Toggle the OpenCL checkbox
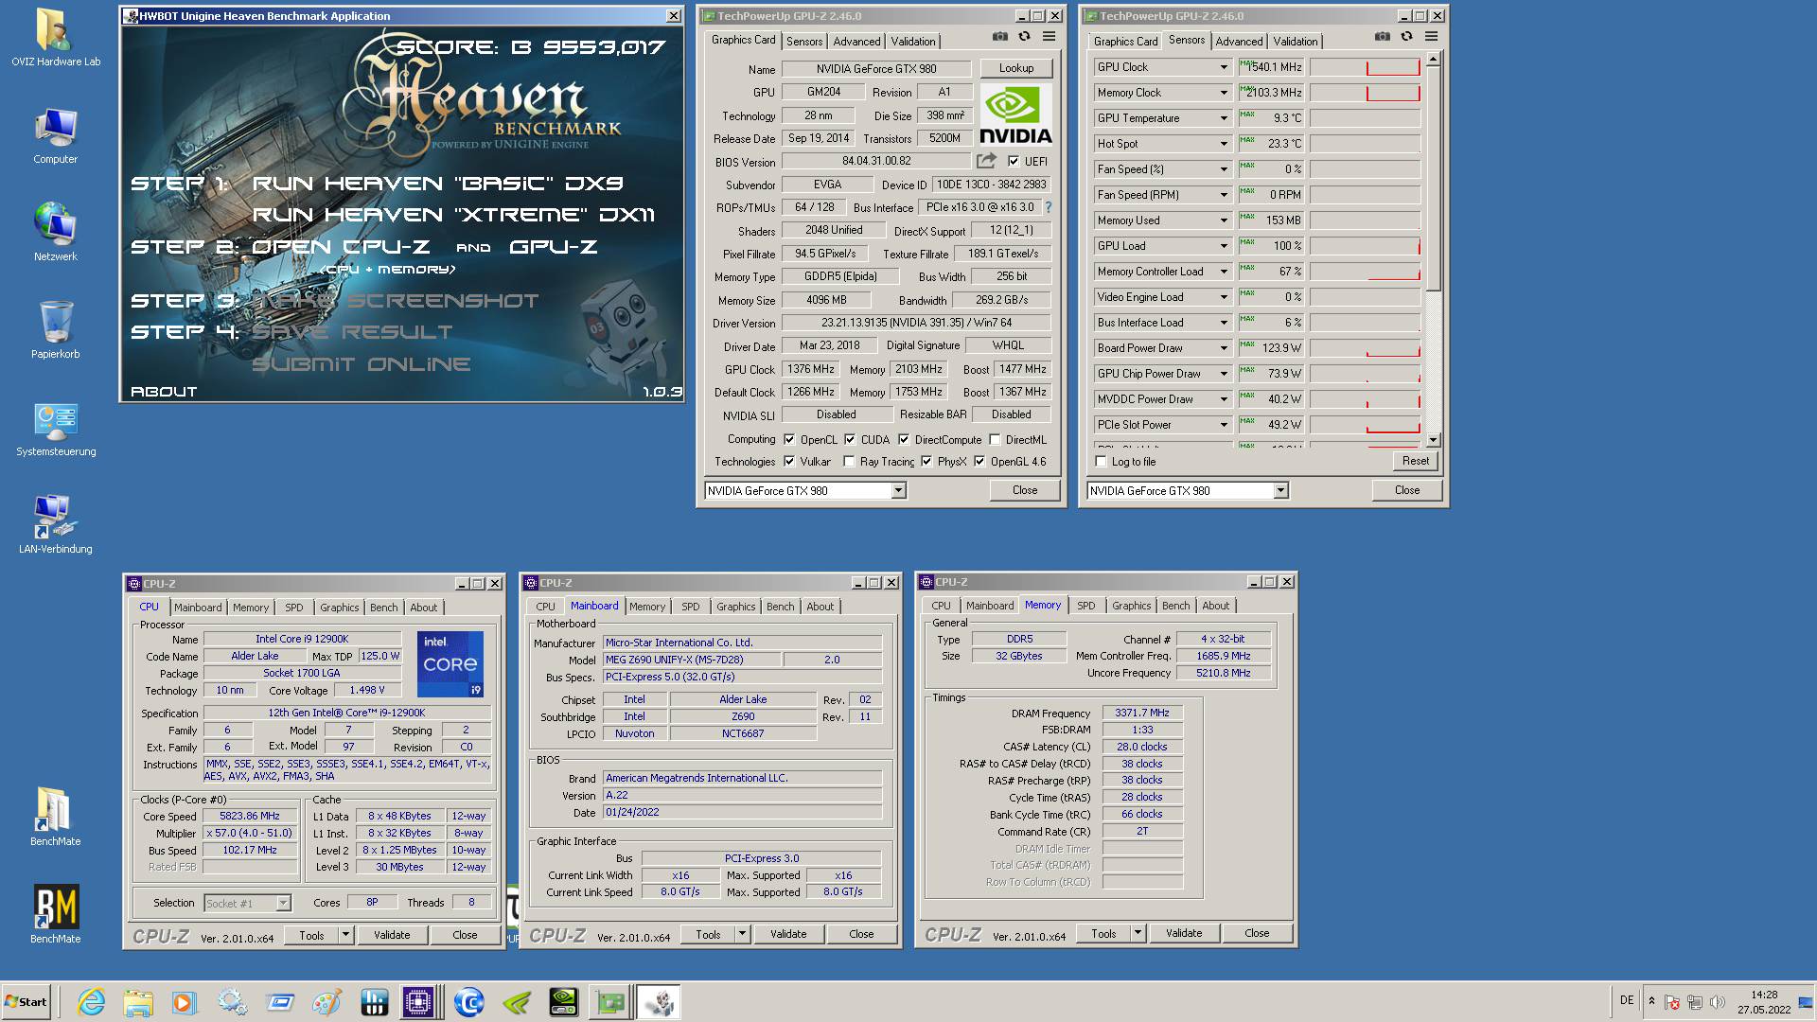Image resolution: width=1817 pixels, height=1022 pixels. coord(789,439)
